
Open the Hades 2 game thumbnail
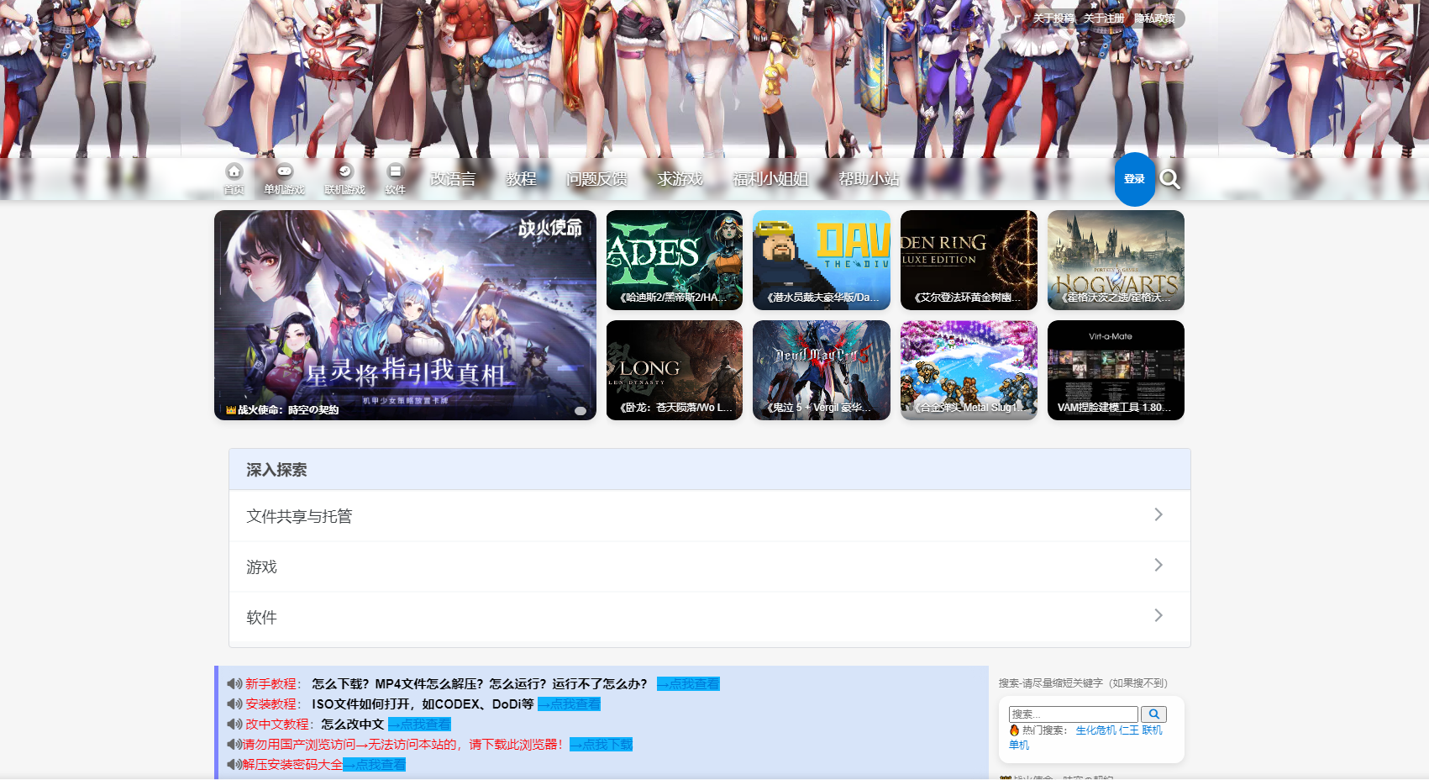pyautogui.click(x=675, y=260)
